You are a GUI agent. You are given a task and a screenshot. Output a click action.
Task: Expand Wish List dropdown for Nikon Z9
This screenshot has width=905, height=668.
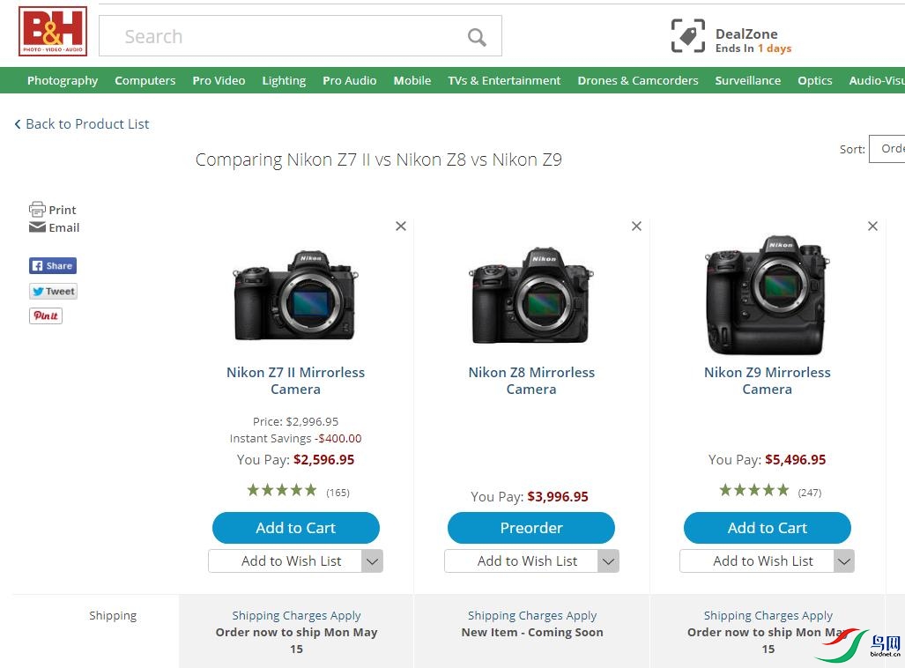pyautogui.click(x=843, y=561)
